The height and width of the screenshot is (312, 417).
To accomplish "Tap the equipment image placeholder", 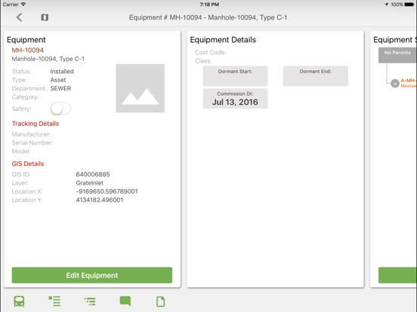I will pyautogui.click(x=141, y=88).
